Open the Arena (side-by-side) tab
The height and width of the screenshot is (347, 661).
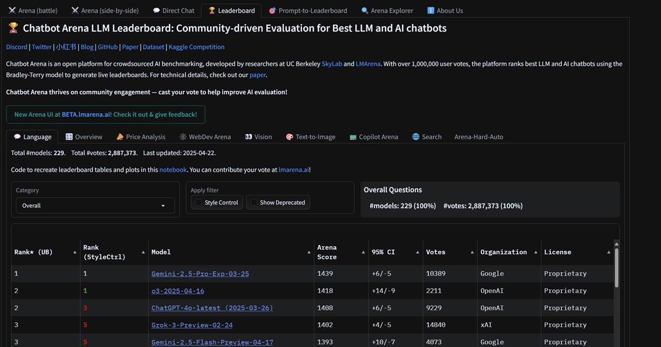pos(105,10)
